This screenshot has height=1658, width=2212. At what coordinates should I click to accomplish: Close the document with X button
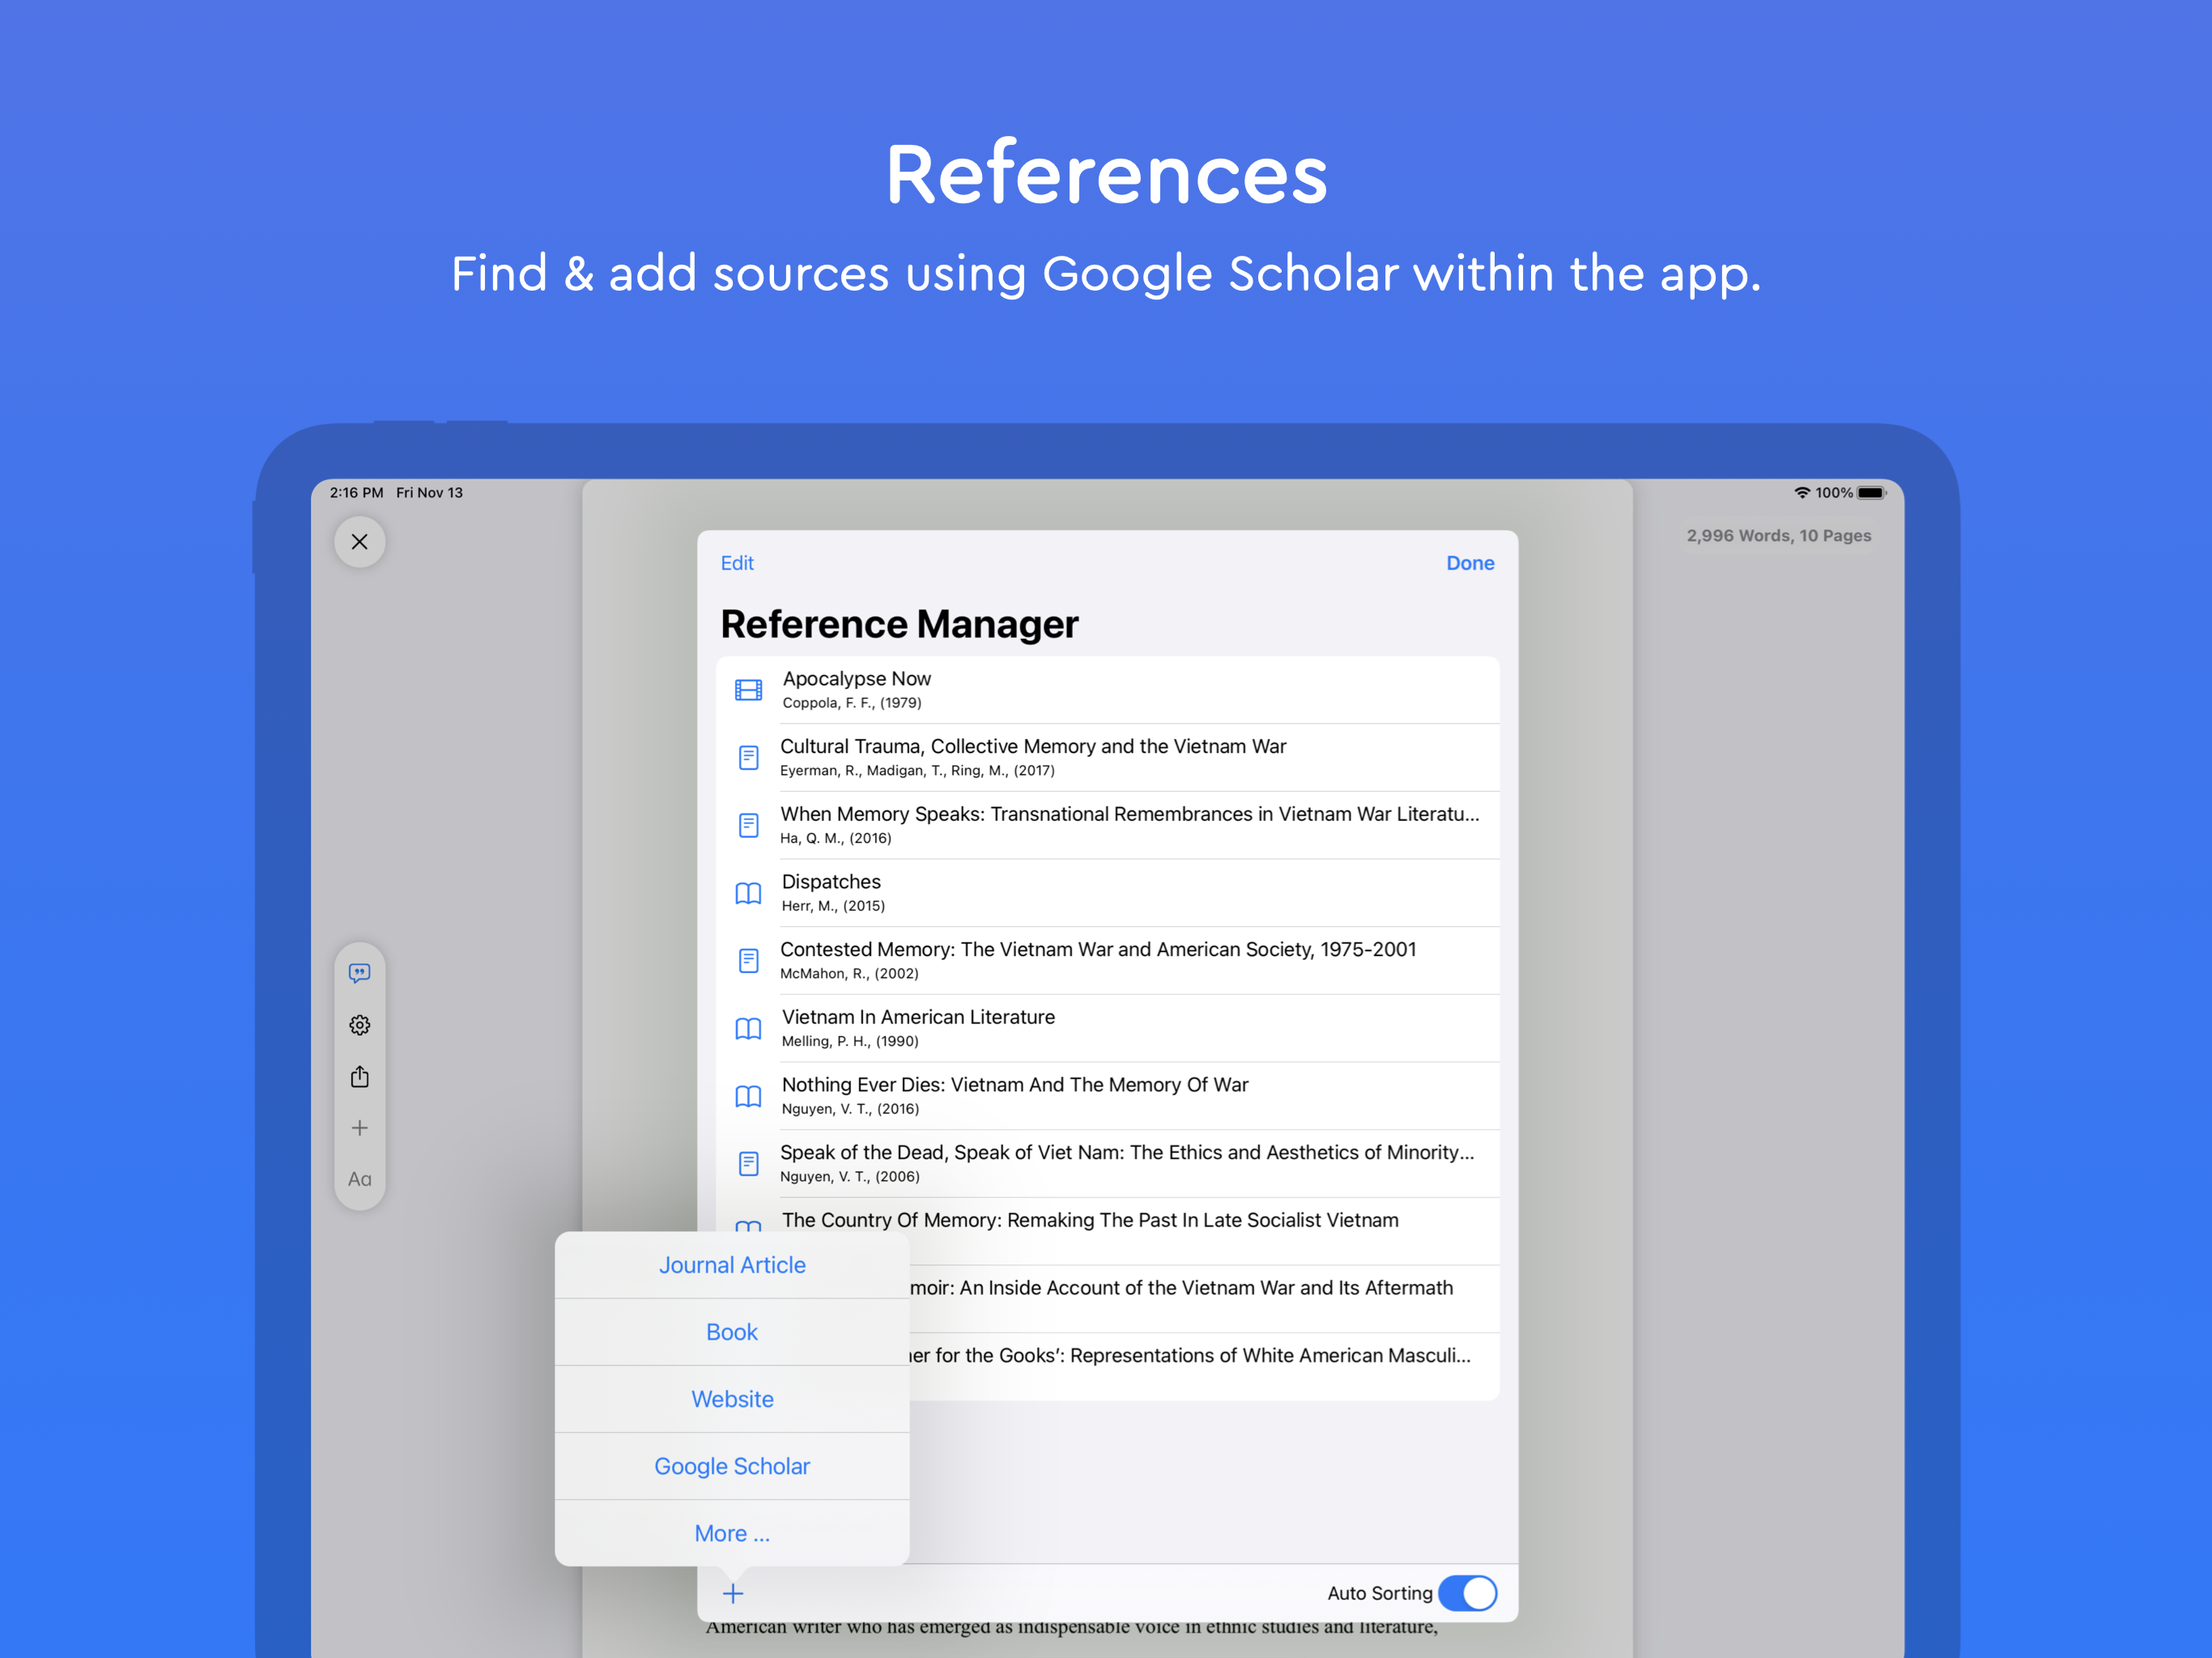pyautogui.click(x=359, y=542)
